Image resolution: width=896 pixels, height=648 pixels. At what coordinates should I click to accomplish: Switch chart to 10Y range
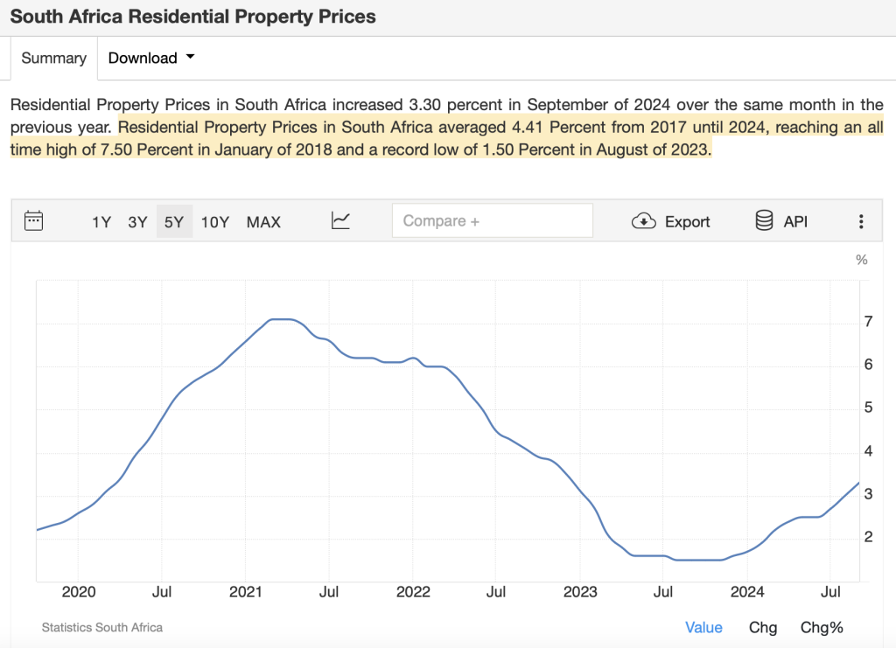[215, 222]
